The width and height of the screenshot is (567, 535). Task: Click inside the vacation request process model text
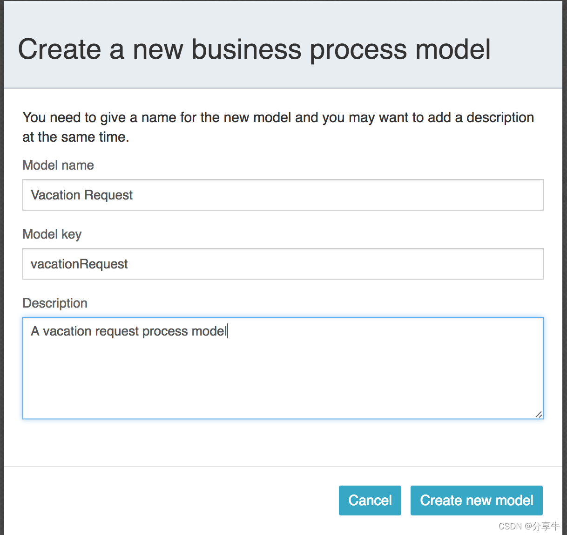coord(128,331)
